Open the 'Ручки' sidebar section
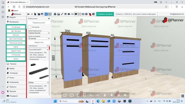The height and width of the screenshot is (104, 185). coord(16,78)
